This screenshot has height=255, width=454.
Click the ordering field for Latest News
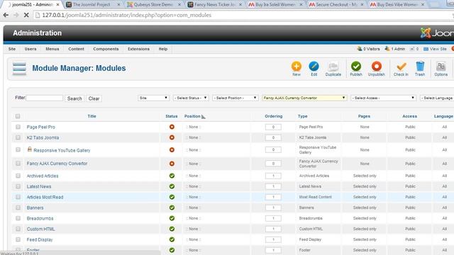[273, 187]
